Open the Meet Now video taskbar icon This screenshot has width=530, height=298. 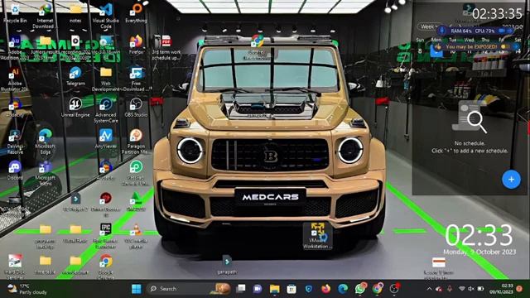tap(258, 289)
